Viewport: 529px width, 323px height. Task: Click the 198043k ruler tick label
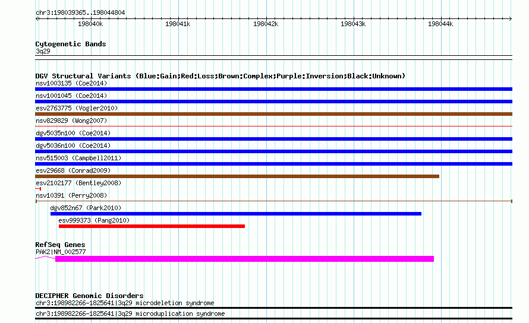click(x=353, y=24)
